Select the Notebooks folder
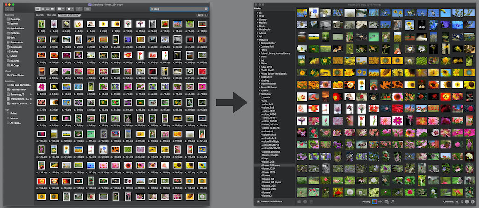Screen dimensions: 479x208 (x=265, y=29)
